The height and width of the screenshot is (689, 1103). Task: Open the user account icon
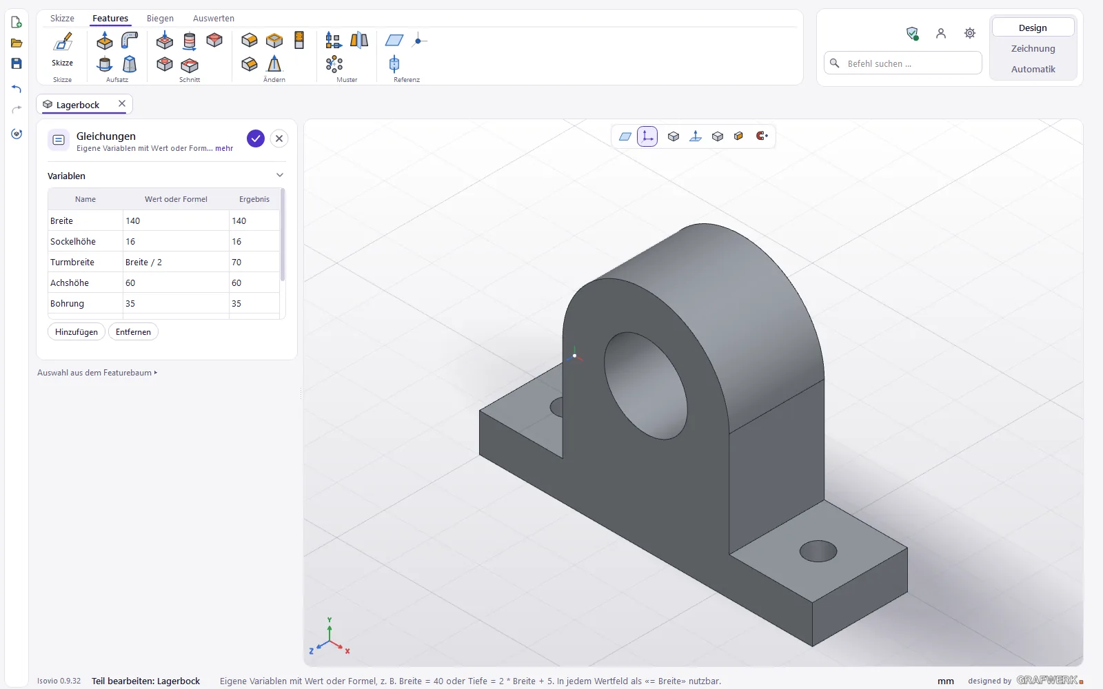pos(941,33)
